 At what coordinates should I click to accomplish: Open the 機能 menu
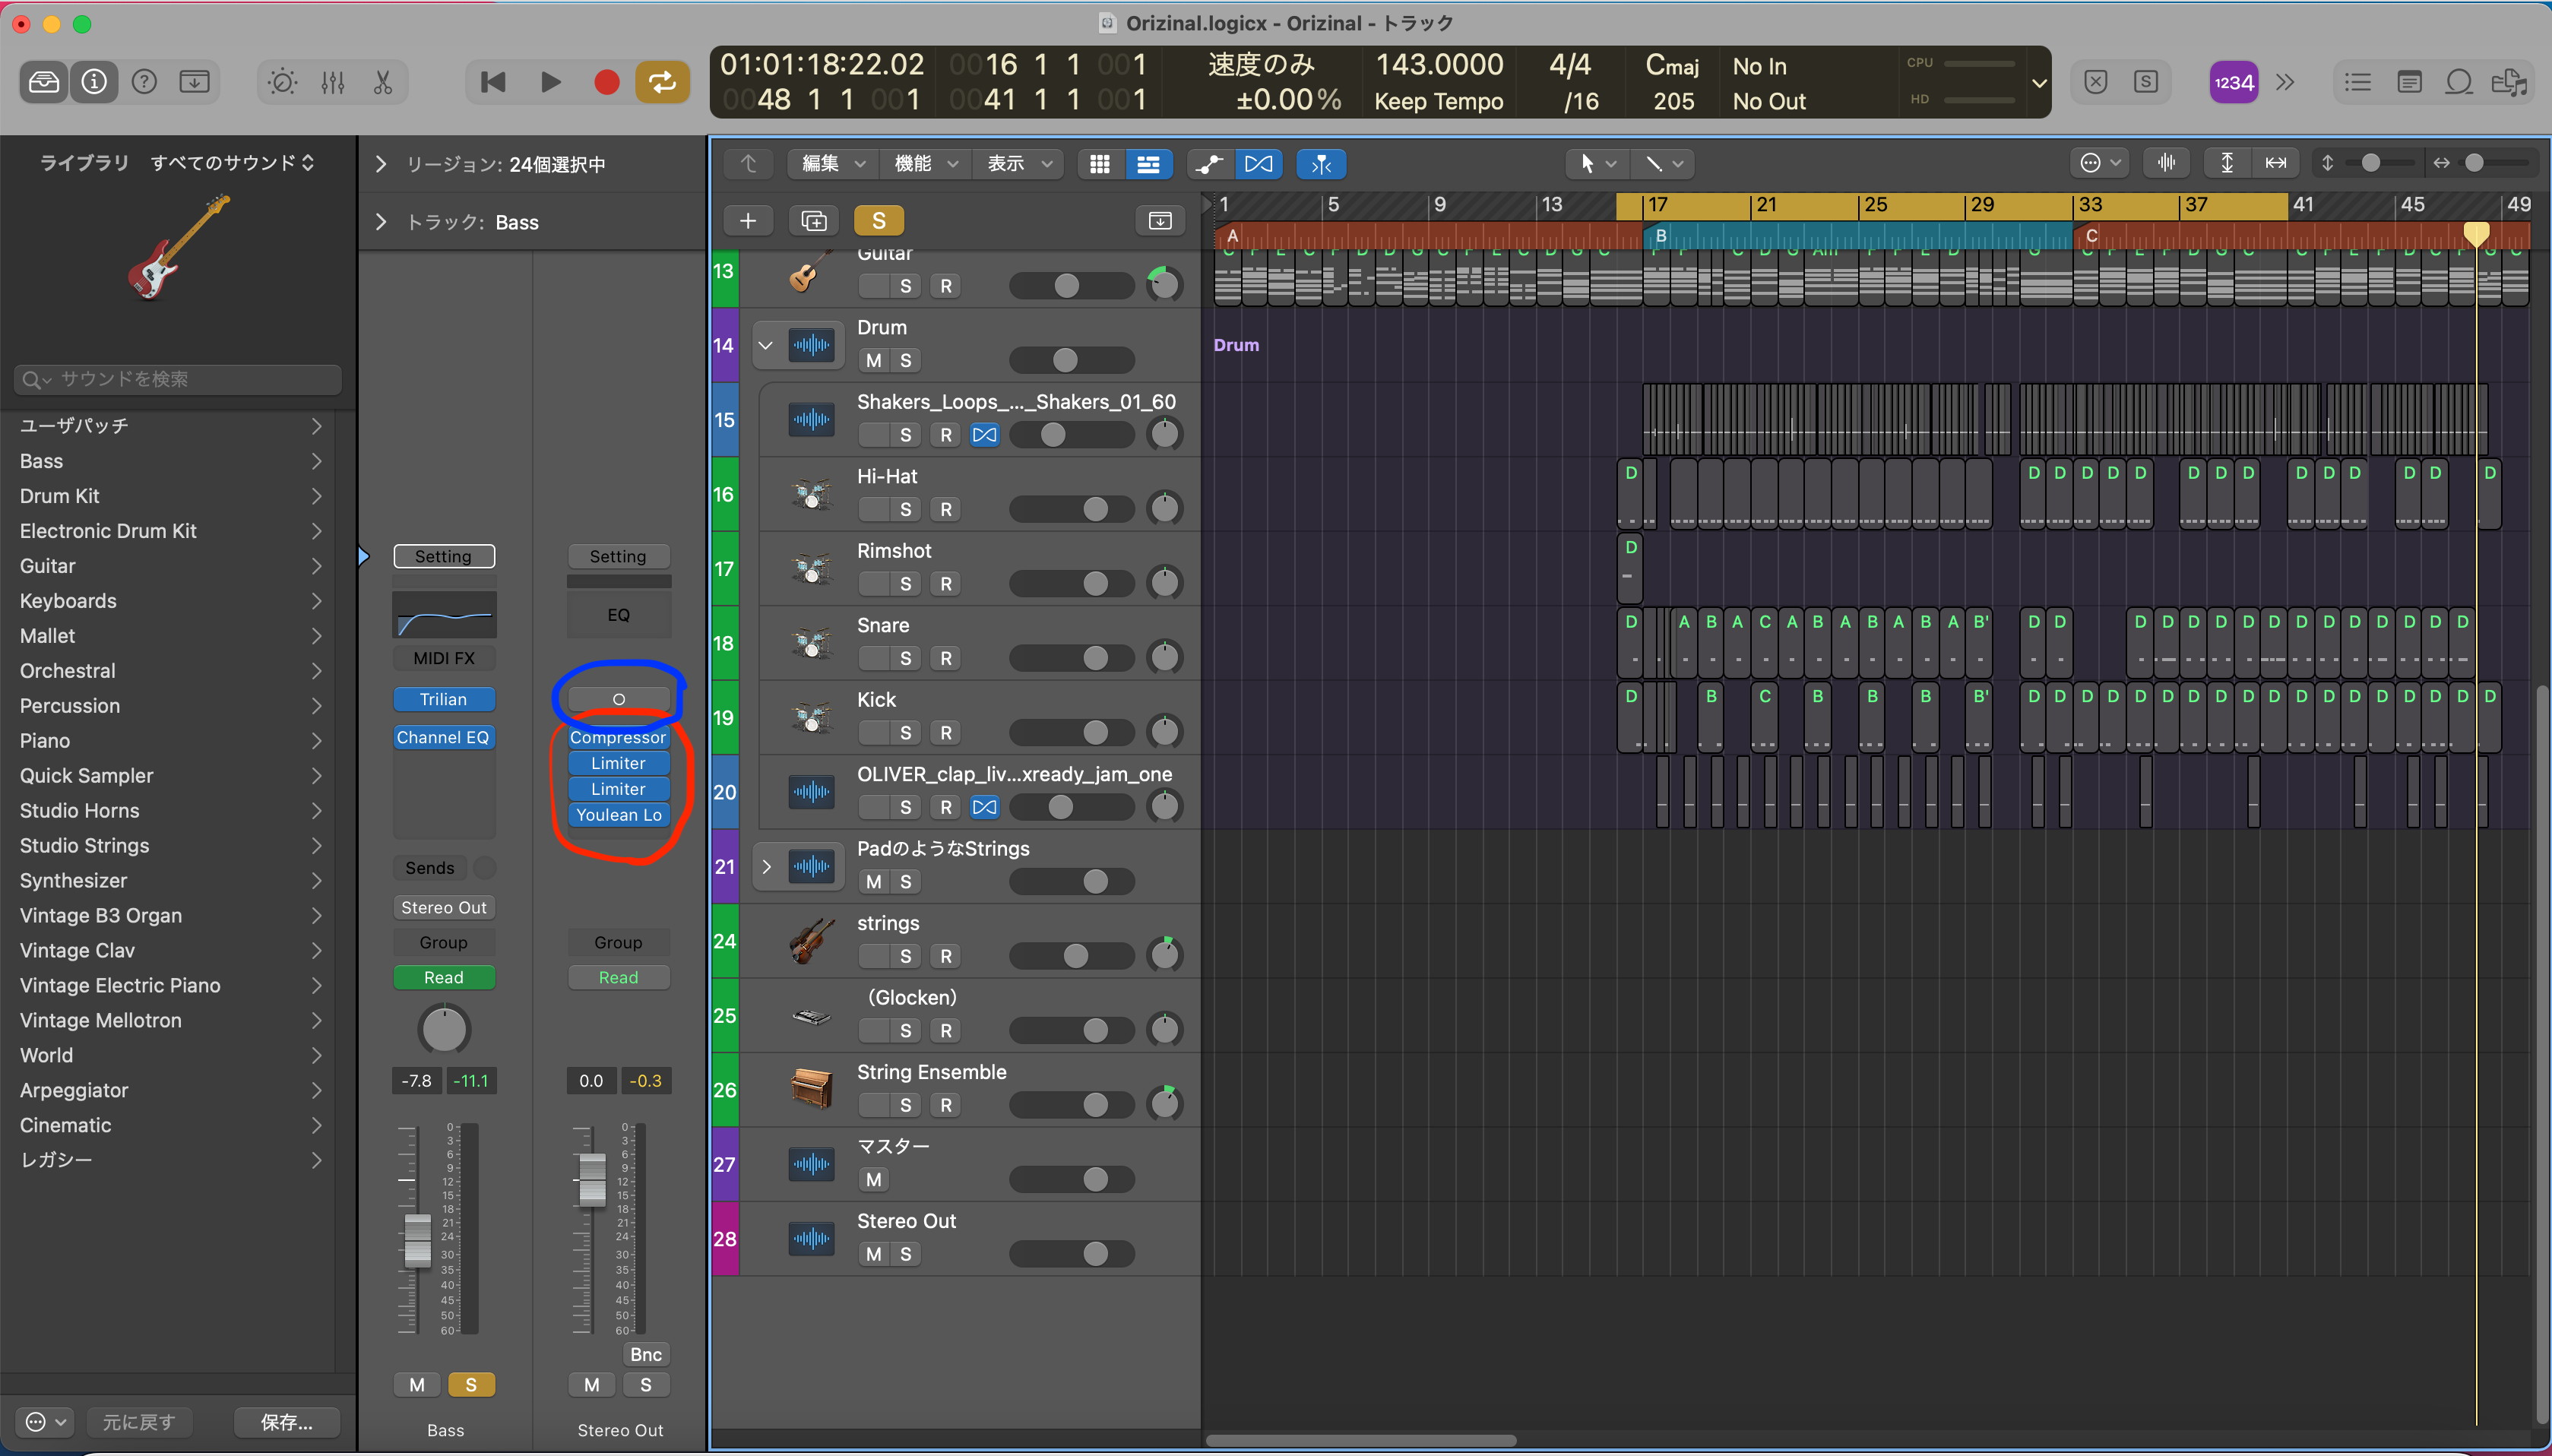(x=925, y=164)
